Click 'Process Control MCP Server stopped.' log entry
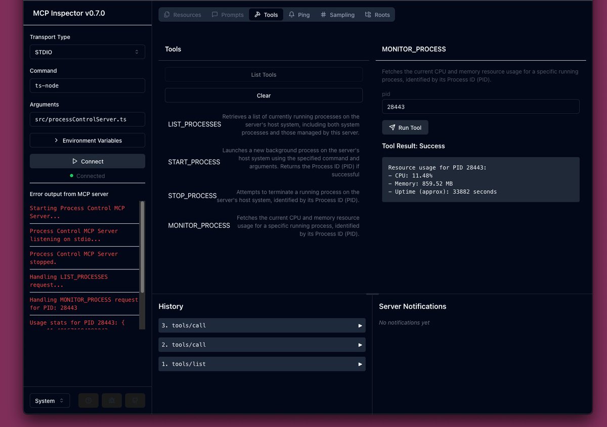Image resolution: width=607 pixels, height=427 pixels. coord(74,258)
